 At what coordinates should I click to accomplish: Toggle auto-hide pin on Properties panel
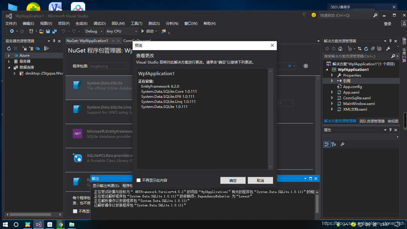(390, 130)
